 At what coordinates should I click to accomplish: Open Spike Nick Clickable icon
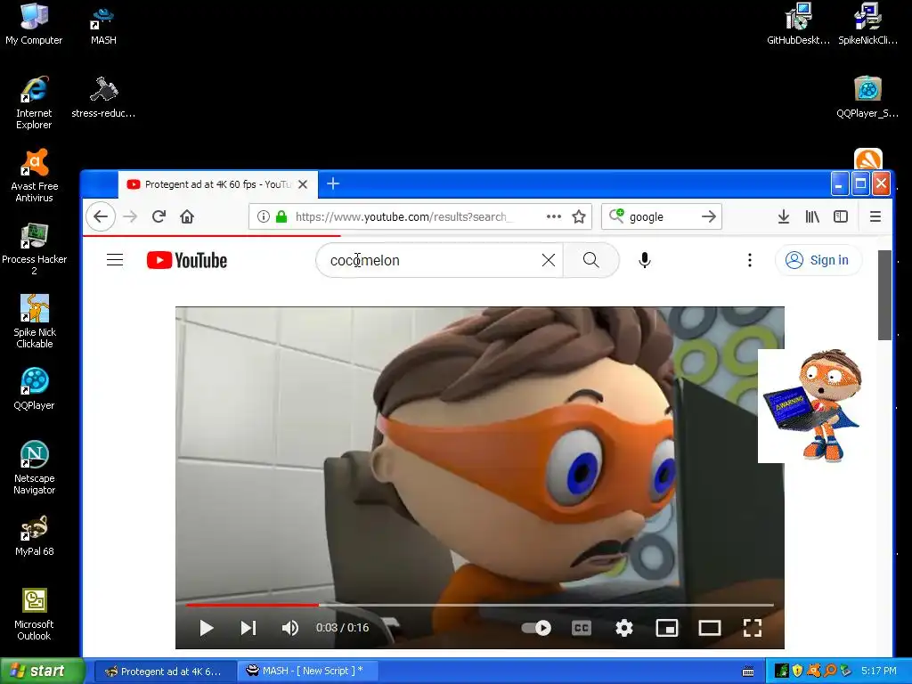pyautogui.click(x=35, y=322)
